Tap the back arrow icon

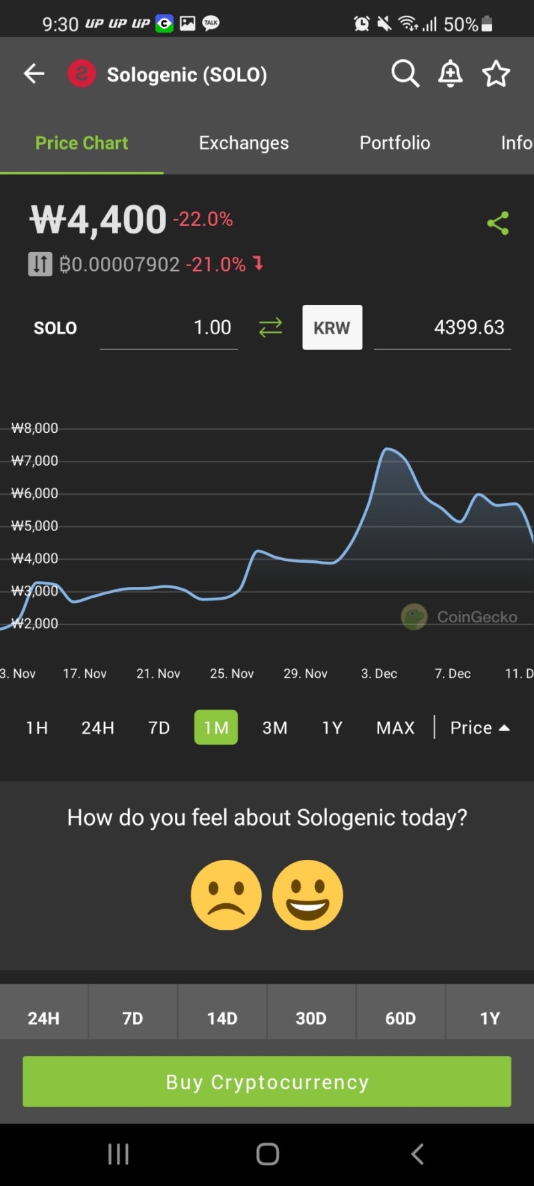(34, 73)
